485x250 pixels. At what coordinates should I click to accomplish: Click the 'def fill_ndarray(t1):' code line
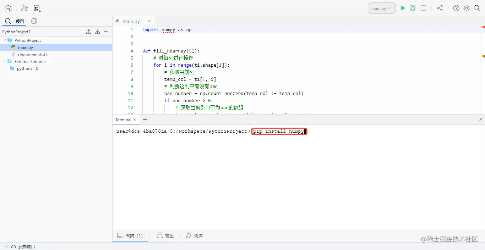tap(171, 51)
